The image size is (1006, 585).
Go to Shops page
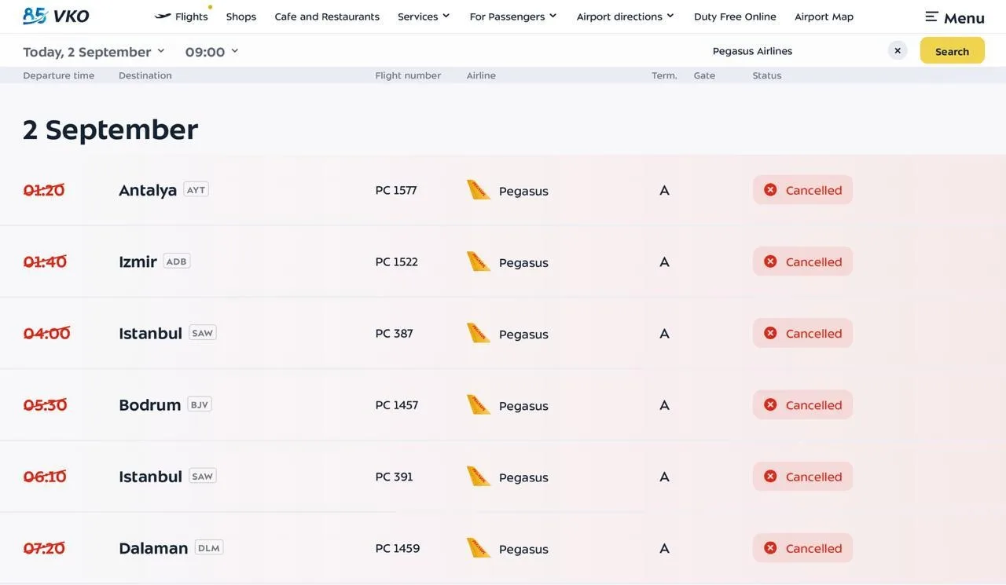[241, 16]
